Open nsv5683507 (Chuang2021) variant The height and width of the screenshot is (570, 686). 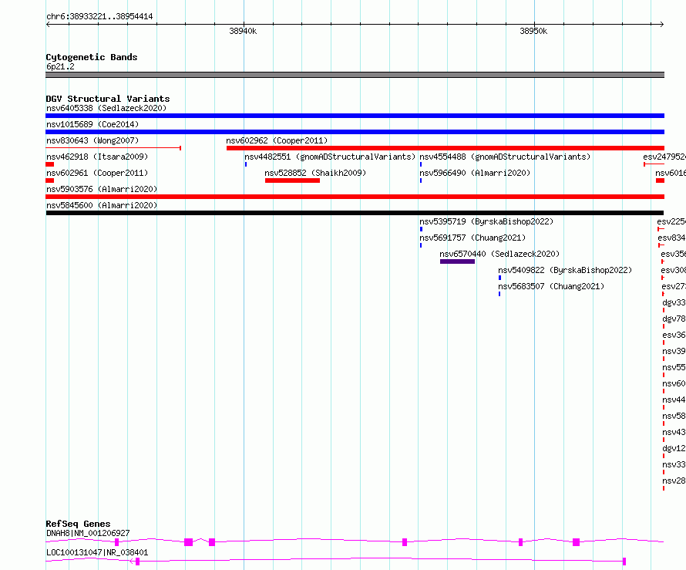[551, 286]
